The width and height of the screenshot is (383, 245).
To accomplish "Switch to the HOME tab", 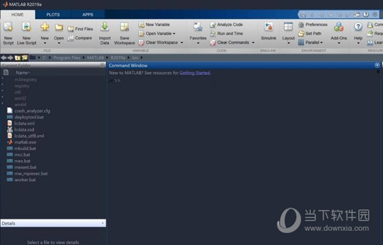I will [18, 15].
